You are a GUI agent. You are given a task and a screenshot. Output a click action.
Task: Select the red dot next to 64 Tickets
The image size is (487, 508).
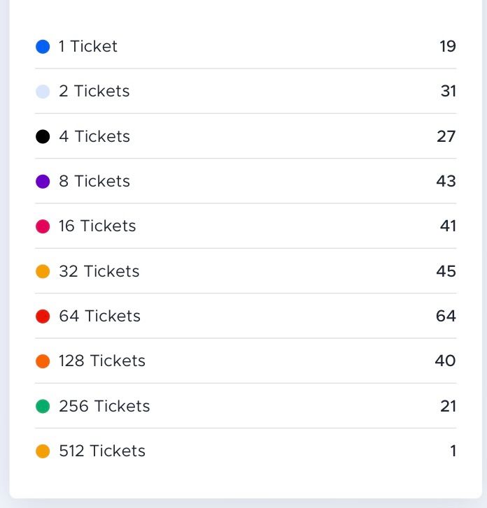(43, 317)
